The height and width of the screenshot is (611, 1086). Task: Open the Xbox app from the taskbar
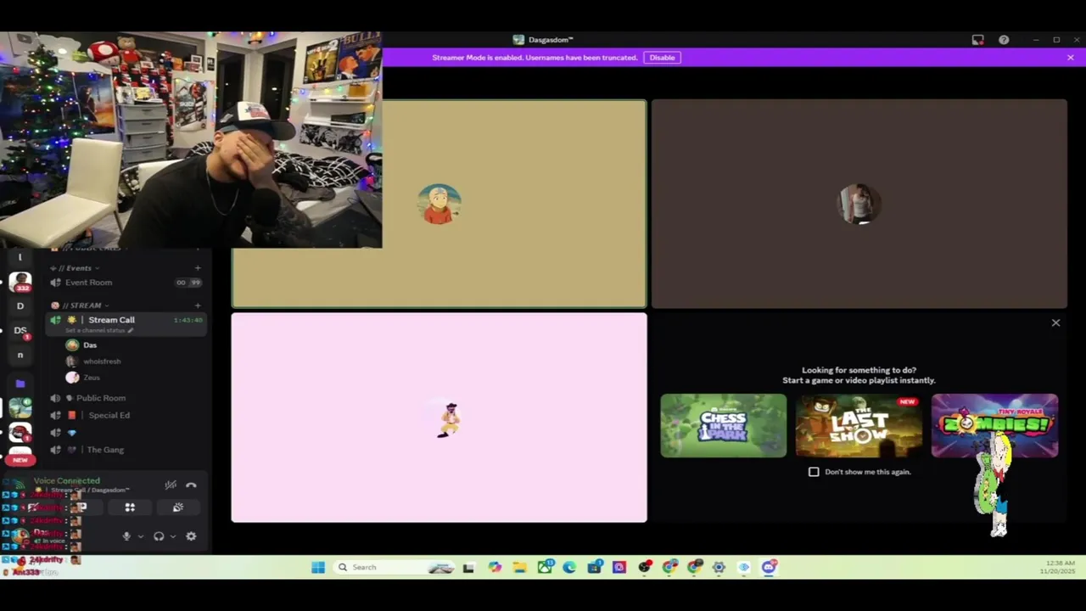pyautogui.click(x=545, y=567)
